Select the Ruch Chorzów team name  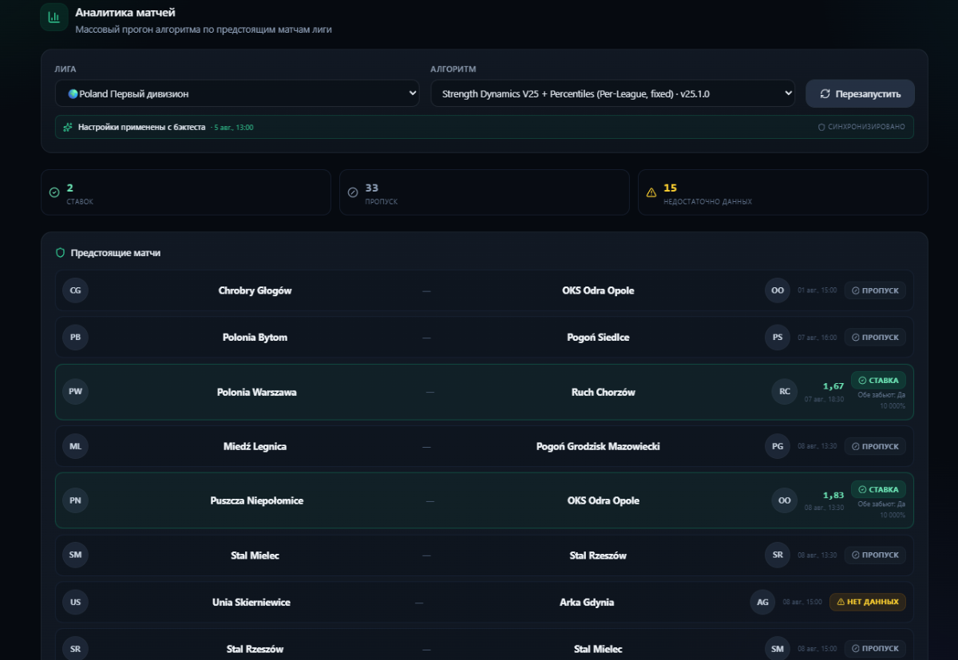(604, 392)
